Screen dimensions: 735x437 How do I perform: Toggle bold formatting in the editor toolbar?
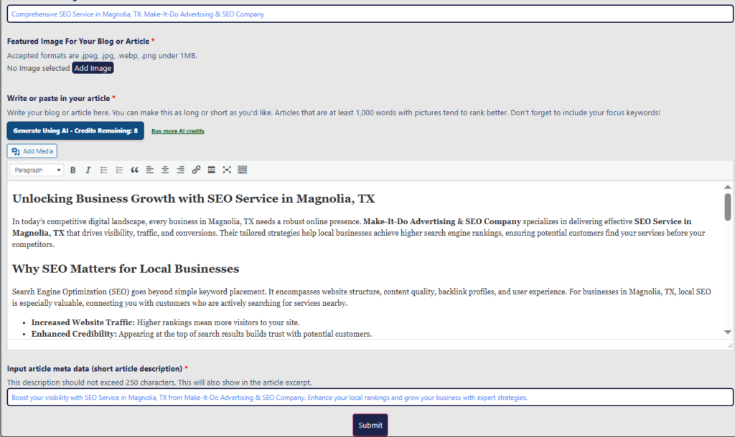pos(73,170)
